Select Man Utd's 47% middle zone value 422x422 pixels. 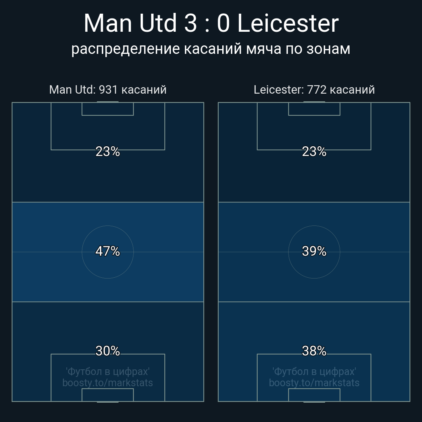(x=108, y=251)
